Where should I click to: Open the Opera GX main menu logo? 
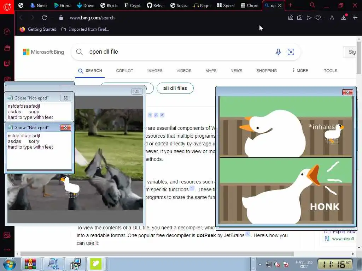click(x=7, y=6)
